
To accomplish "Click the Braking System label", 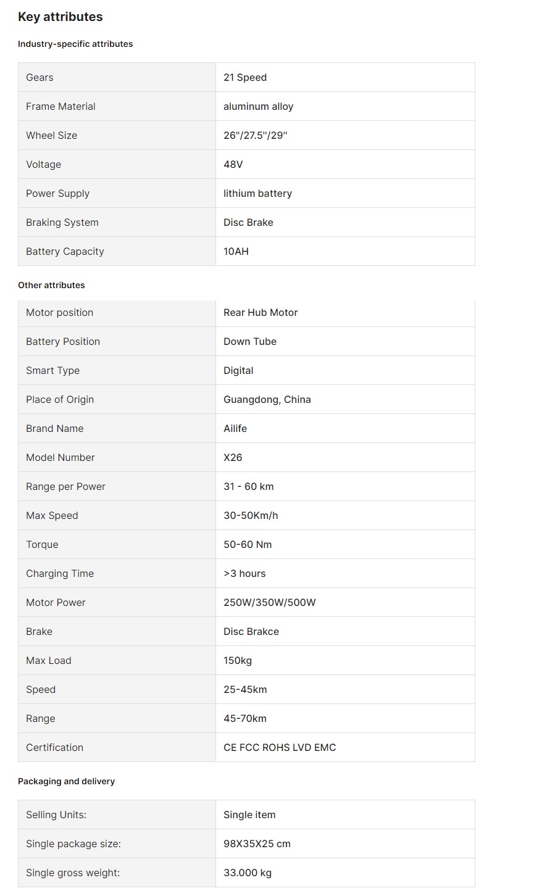I will (62, 223).
